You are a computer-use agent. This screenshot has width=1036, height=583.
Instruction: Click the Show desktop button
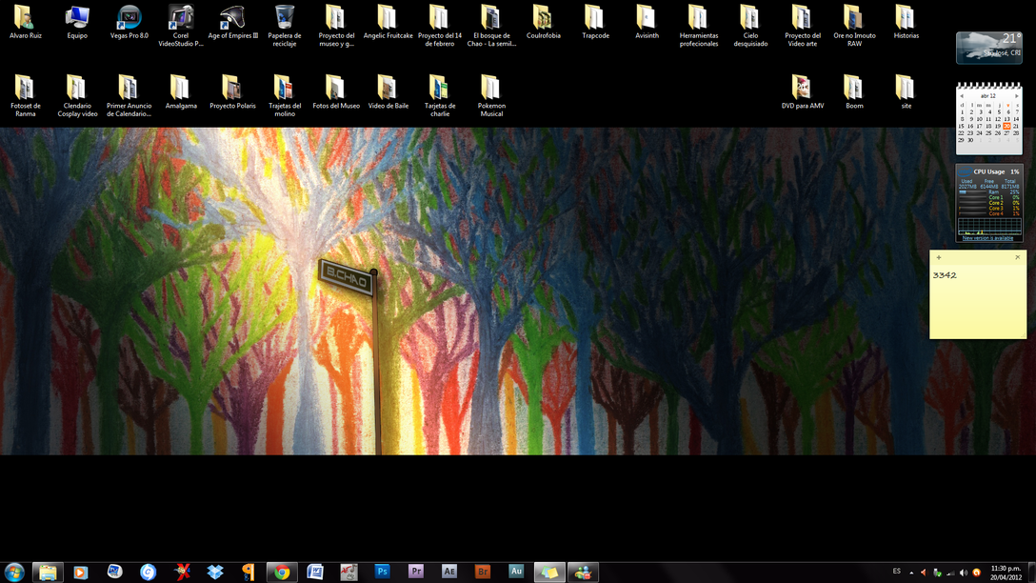click(1031, 573)
